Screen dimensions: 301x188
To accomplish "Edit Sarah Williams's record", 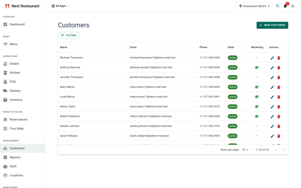I will (x=272, y=136).
